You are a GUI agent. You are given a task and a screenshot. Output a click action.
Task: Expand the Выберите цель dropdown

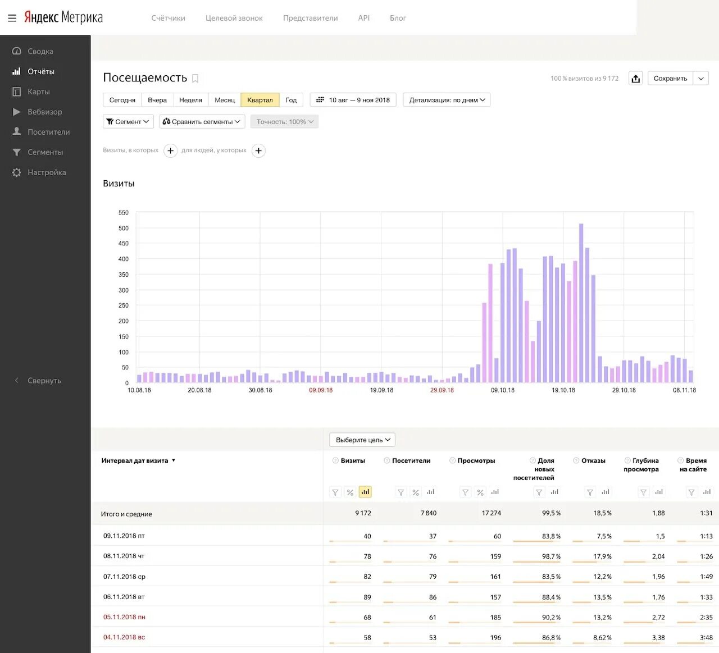pos(362,440)
